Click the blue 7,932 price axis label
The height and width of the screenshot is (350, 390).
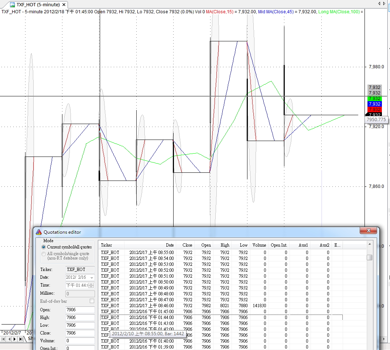374,104
